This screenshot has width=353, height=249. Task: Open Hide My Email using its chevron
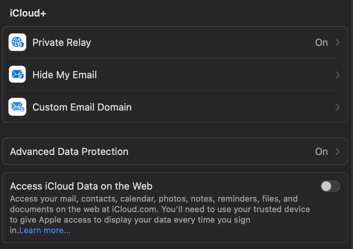pyautogui.click(x=338, y=75)
